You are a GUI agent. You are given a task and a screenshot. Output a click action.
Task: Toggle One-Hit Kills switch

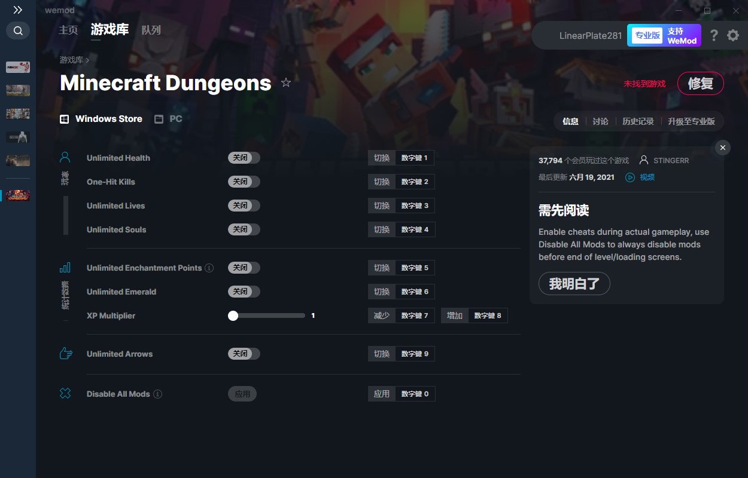244,182
